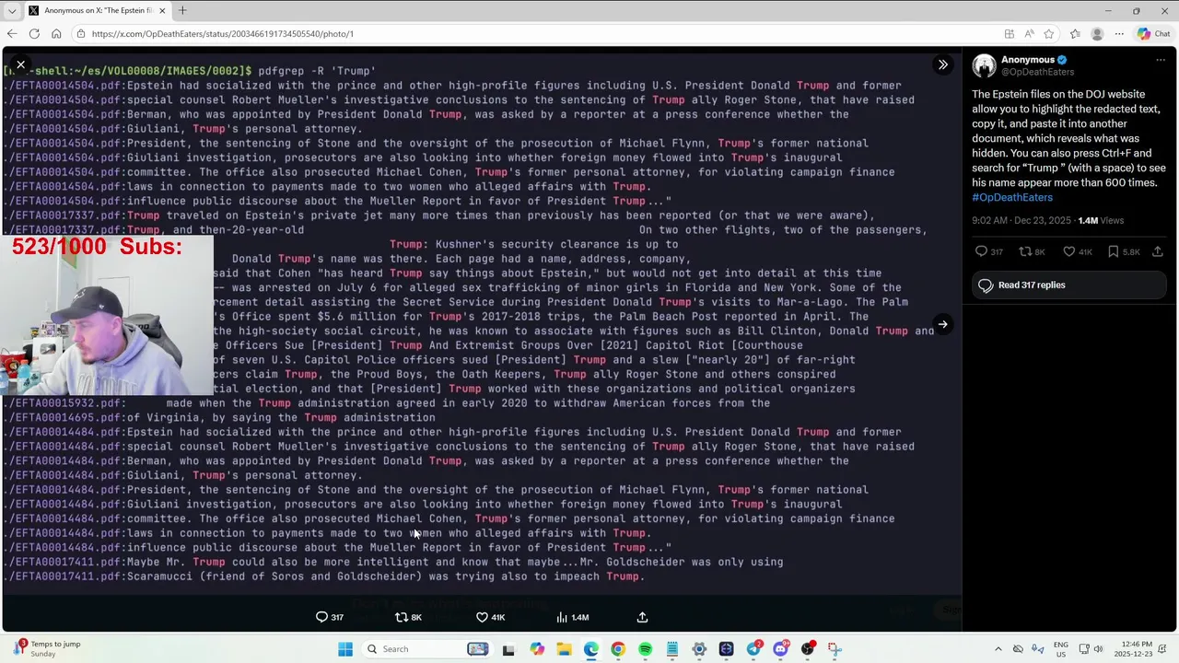The image size is (1179, 663).
Task: Go back with browser back arrow
Action: 12,34
